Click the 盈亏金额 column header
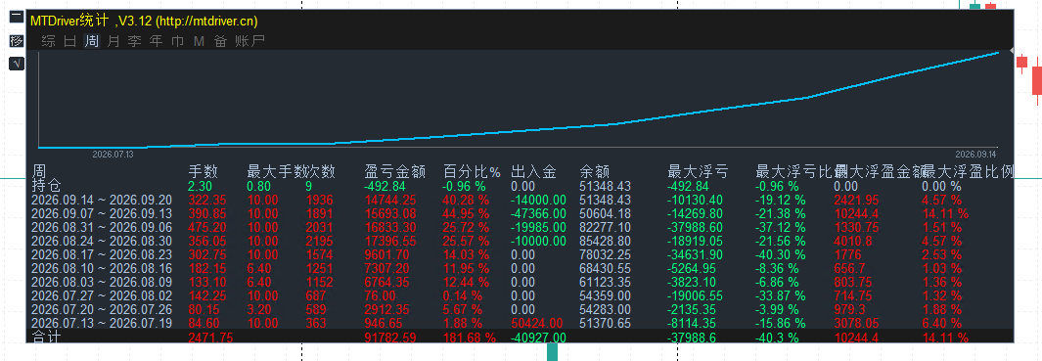This screenshot has width=1042, height=361. (394, 171)
